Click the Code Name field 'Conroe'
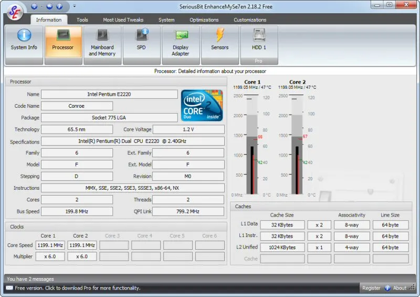Screen dimensions: 420x297 tap(77, 106)
